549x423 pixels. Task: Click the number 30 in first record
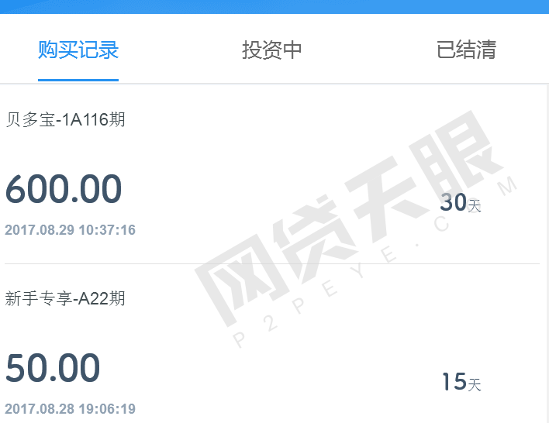[x=454, y=202]
